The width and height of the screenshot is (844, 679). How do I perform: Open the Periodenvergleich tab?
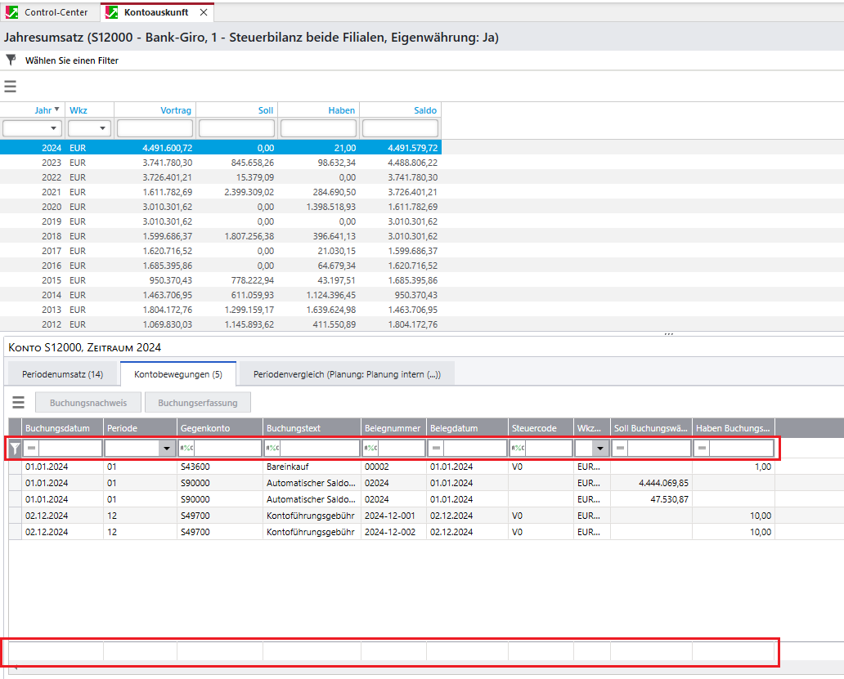click(347, 374)
